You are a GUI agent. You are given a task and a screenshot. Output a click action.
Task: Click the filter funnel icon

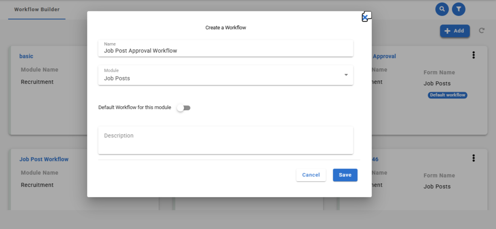click(x=458, y=9)
